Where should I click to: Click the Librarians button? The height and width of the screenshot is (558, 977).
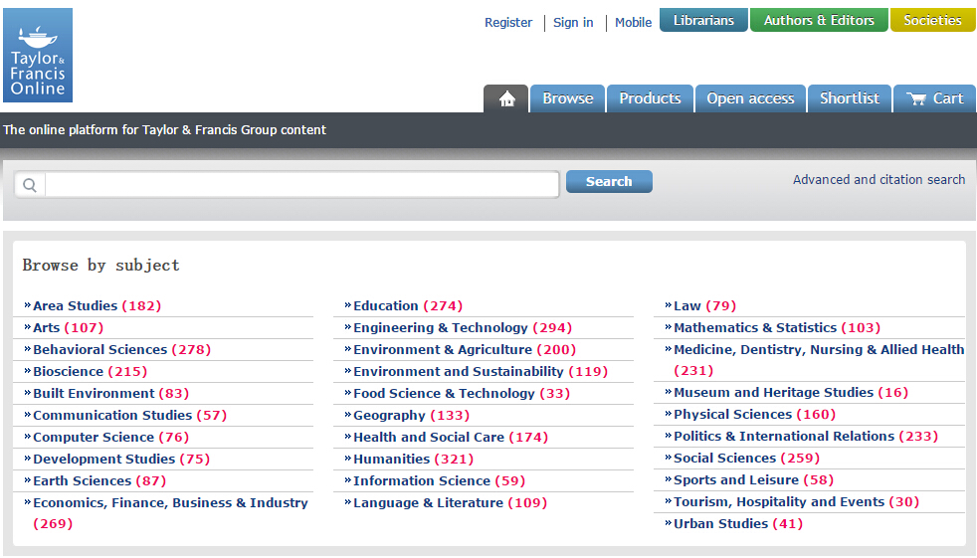point(703,20)
